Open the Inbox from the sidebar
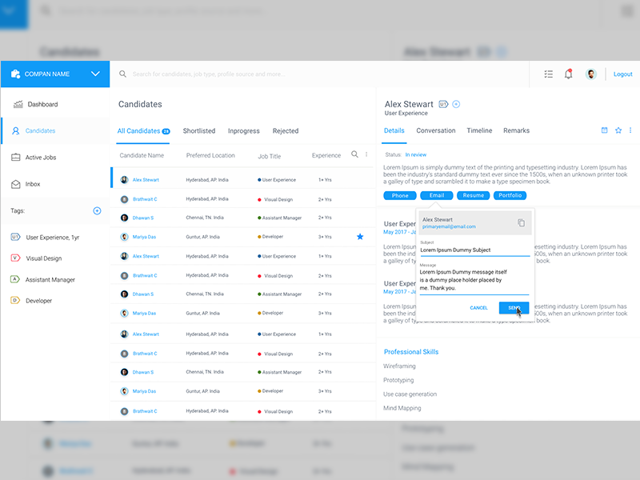The image size is (640, 480). click(38, 183)
